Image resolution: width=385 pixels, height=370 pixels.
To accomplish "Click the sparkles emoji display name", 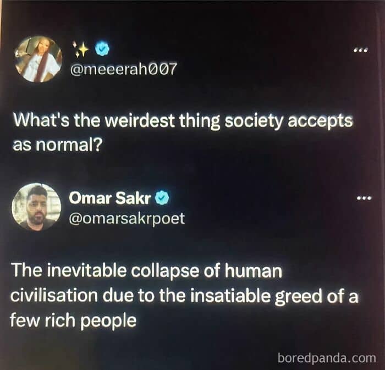I will pos(81,49).
